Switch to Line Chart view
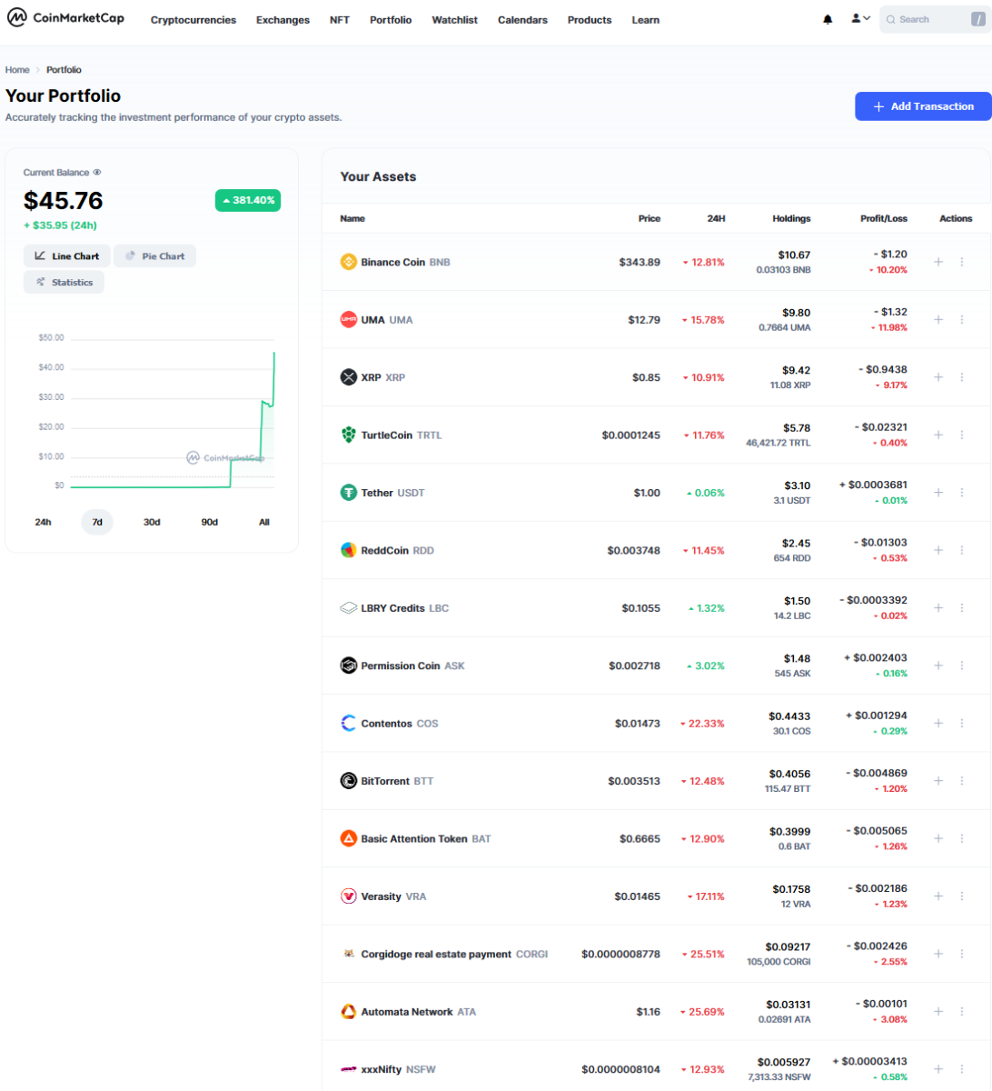 (x=66, y=255)
